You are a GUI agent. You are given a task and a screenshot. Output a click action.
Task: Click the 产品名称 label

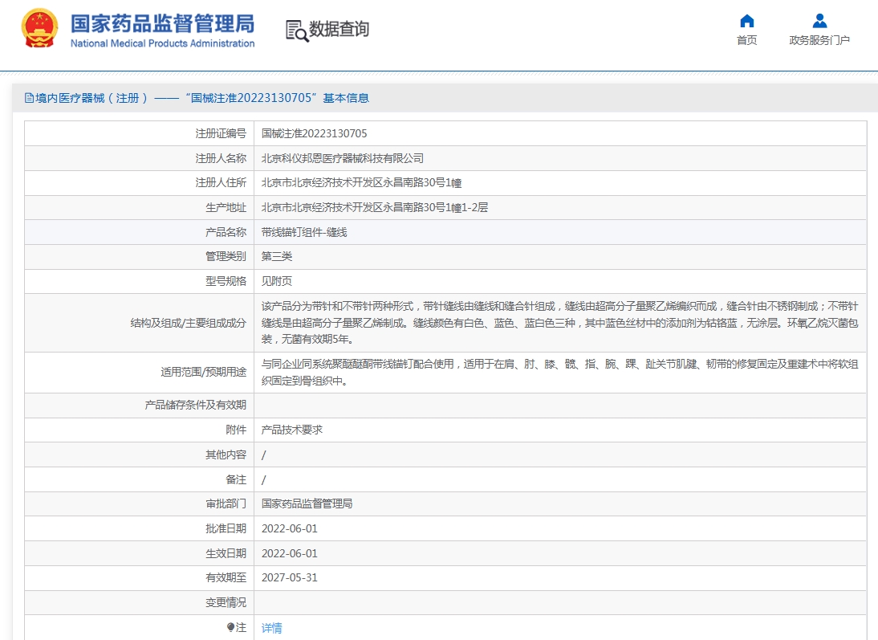coord(226,232)
